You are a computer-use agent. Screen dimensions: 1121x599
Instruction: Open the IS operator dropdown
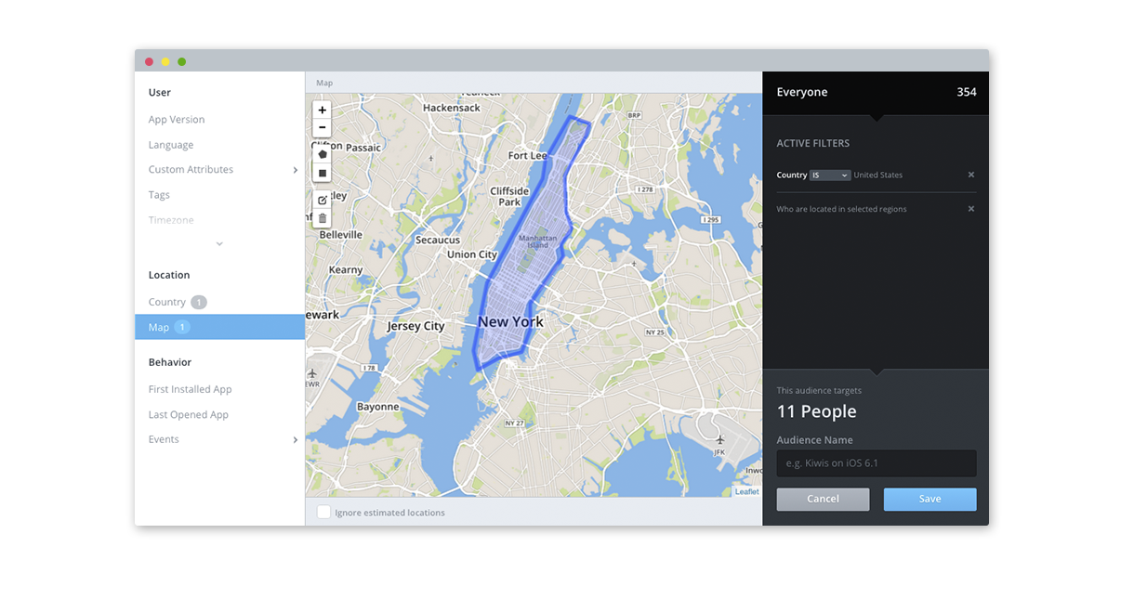click(x=830, y=175)
